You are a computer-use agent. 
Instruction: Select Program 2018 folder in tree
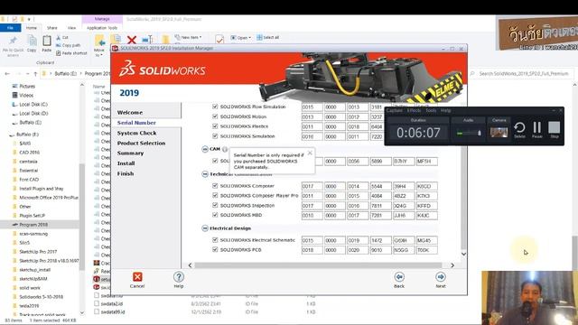coord(33,225)
